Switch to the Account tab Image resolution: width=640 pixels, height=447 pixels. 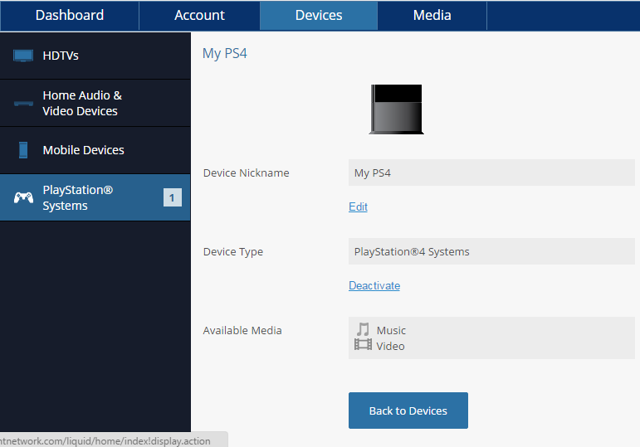point(199,16)
